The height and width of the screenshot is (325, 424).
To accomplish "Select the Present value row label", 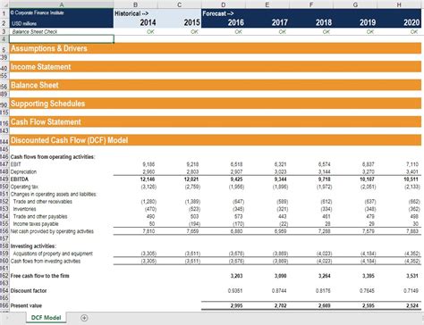I will pos(26,305).
